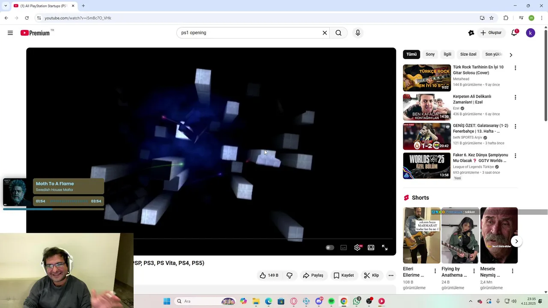This screenshot has width=548, height=308.
Task: Open the Chrome three-dot menu
Action: [542, 18]
